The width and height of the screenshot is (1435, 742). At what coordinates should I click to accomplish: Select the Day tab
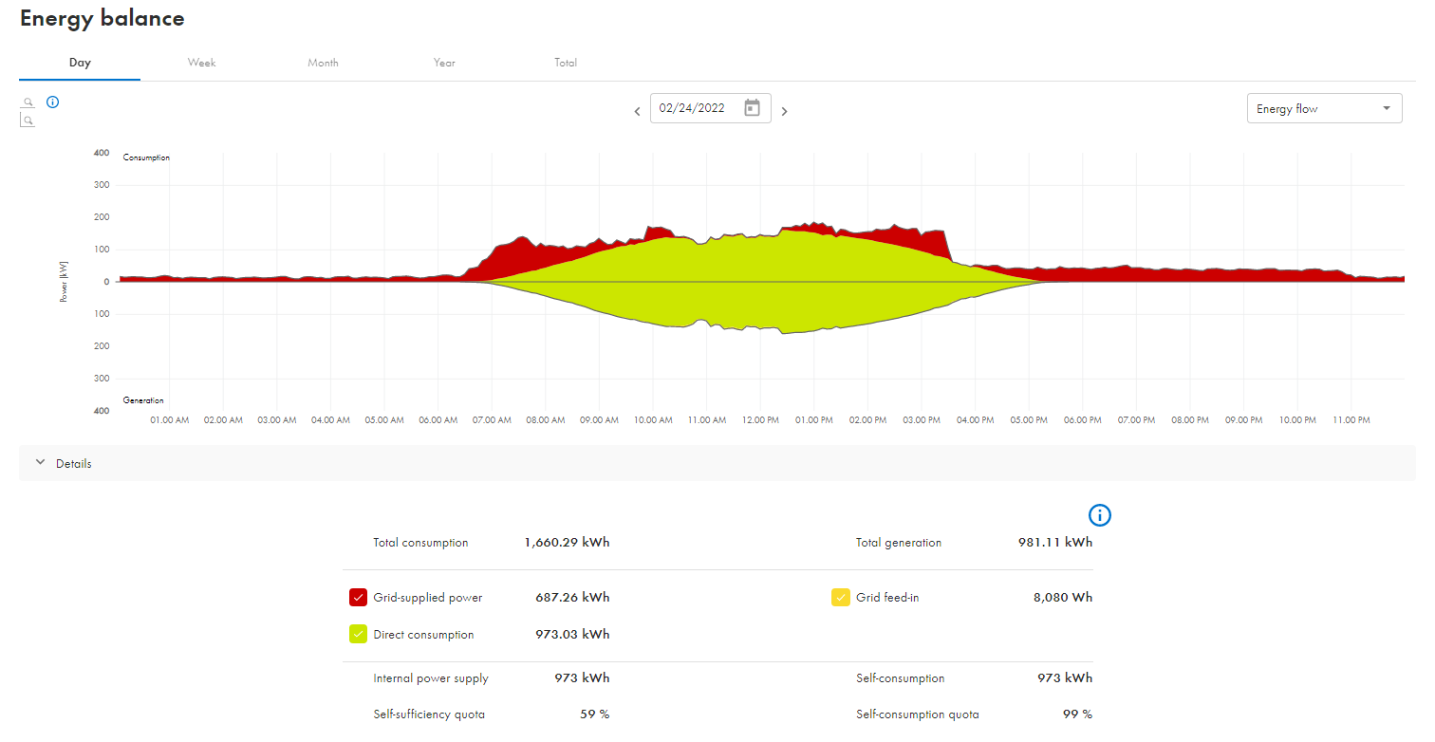click(80, 63)
